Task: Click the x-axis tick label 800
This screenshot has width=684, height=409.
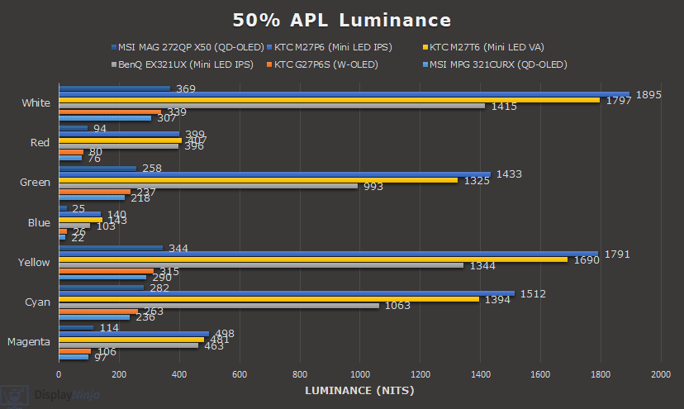Action: [300, 374]
